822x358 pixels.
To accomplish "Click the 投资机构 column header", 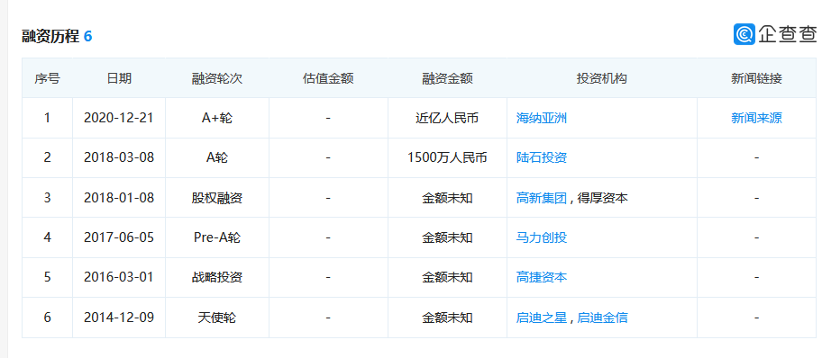I will tap(602, 78).
